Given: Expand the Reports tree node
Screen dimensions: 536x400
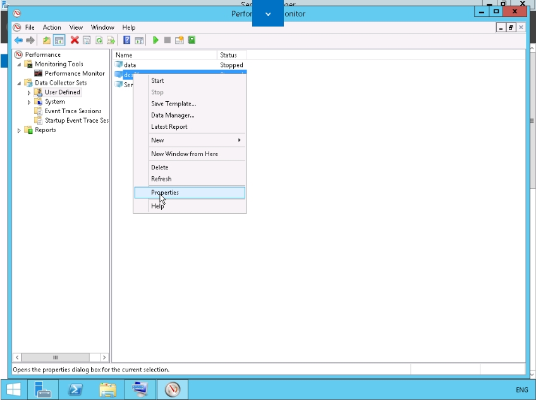Looking at the screenshot, I should click(x=19, y=131).
